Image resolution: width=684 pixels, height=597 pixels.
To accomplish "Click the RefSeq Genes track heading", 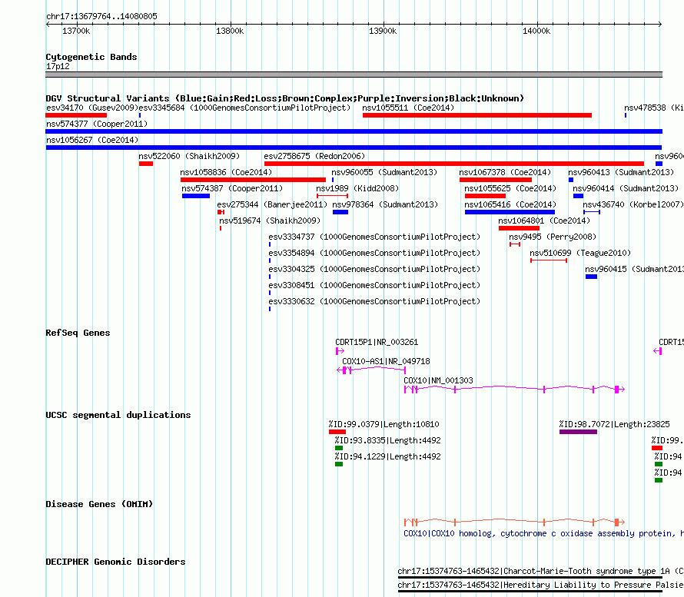I will [78, 333].
